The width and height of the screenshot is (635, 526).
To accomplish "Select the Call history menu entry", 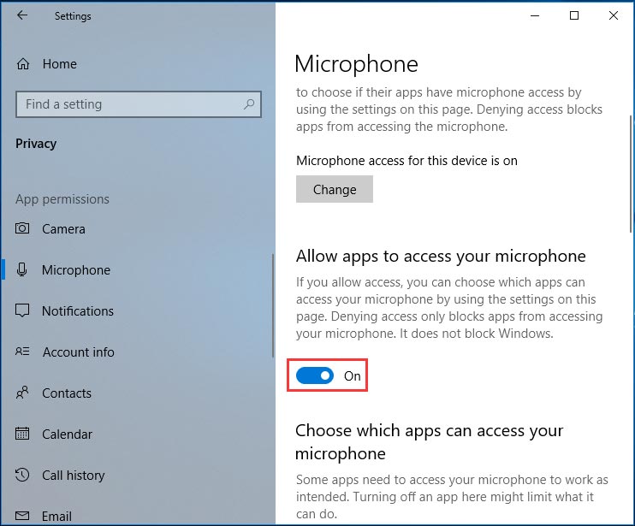I will [74, 475].
